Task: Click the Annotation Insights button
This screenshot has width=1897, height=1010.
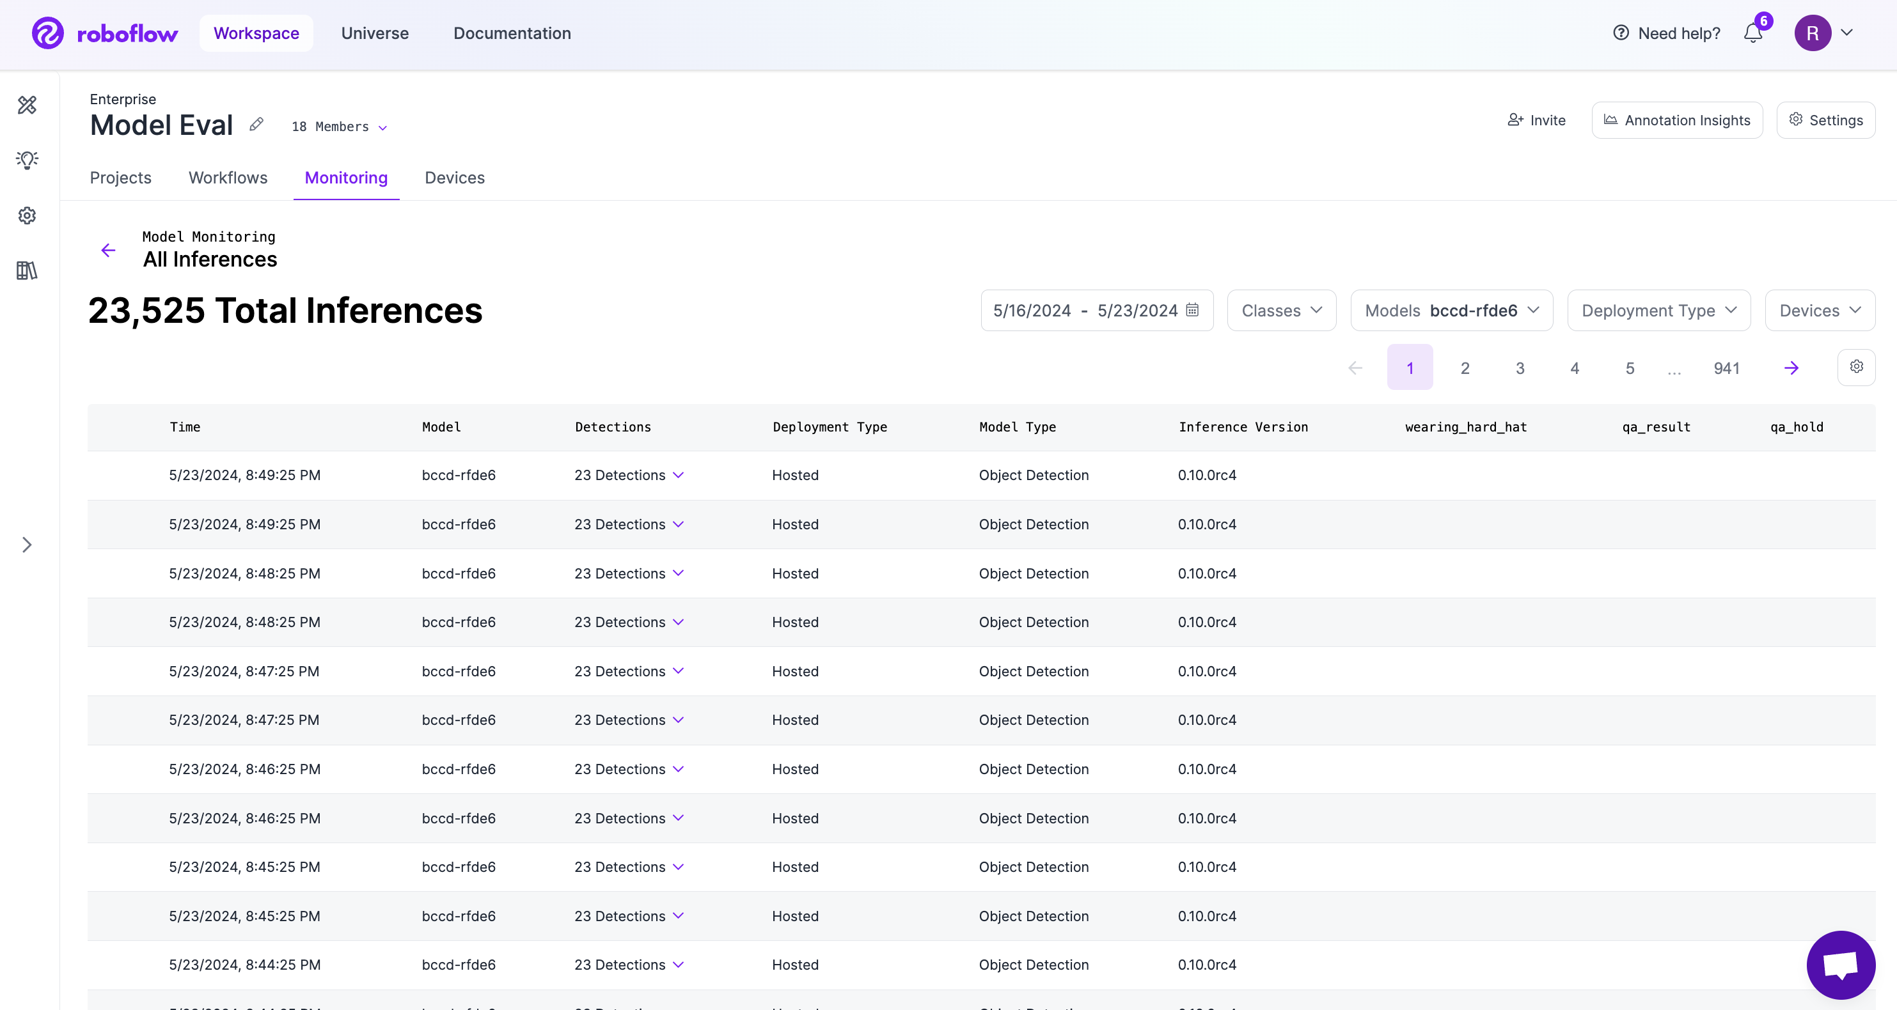Action: coord(1676,120)
